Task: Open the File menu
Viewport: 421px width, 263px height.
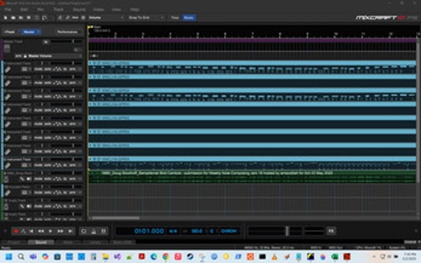Action: (x=9, y=10)
